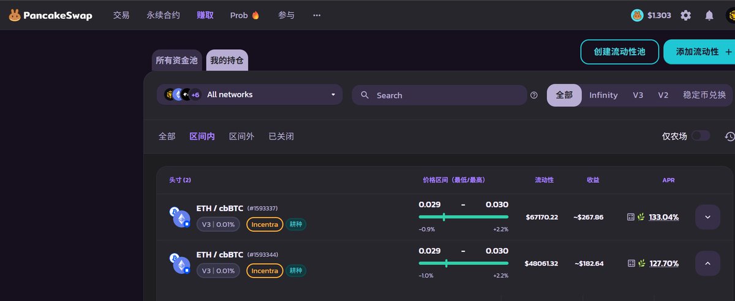
Task: Open the 参与 menu
Action: point(286,15)
